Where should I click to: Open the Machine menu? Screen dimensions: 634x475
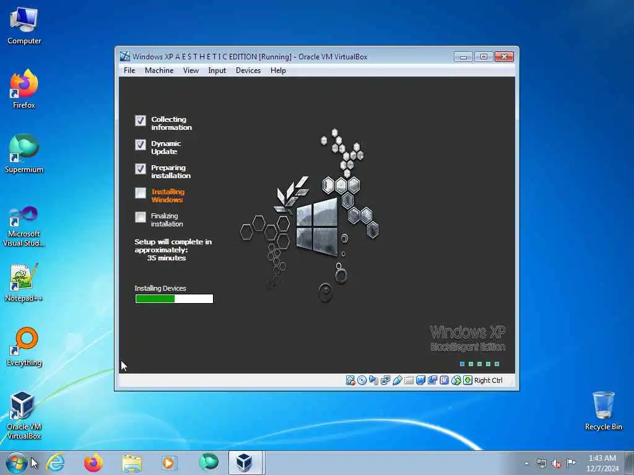pos(159,71)
